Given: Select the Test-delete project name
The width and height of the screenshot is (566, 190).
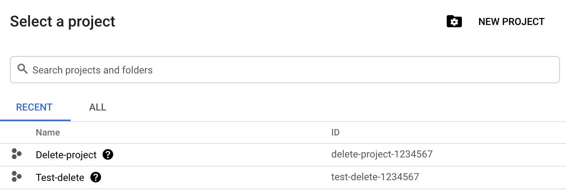Looking at the screenshot, I should coord(60,177).
